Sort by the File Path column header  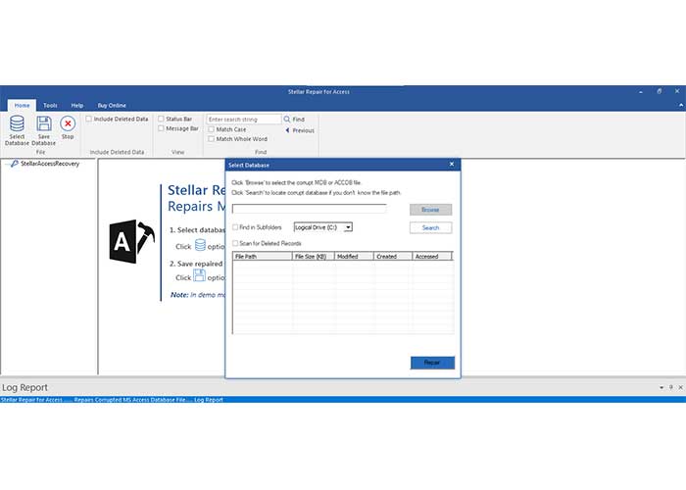[263, 257]
